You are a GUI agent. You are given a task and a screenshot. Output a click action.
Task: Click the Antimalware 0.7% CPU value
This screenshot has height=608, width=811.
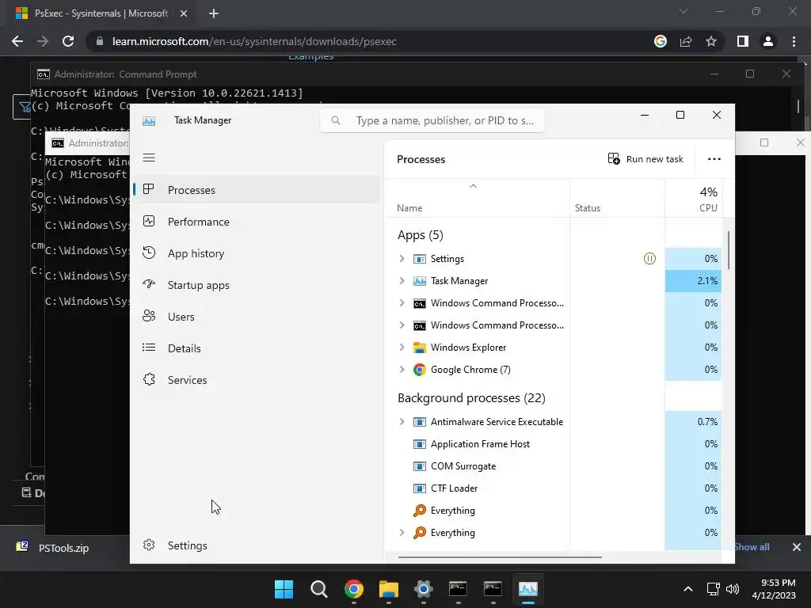(x=707, y=422)
